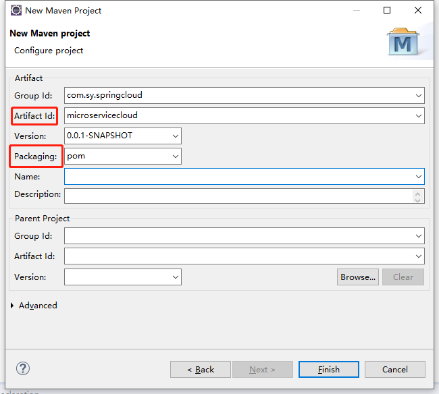Screen dimensions: 439x394
Task: Open the Parent Project Artifact Id dropdown
Action: point(418,256)
